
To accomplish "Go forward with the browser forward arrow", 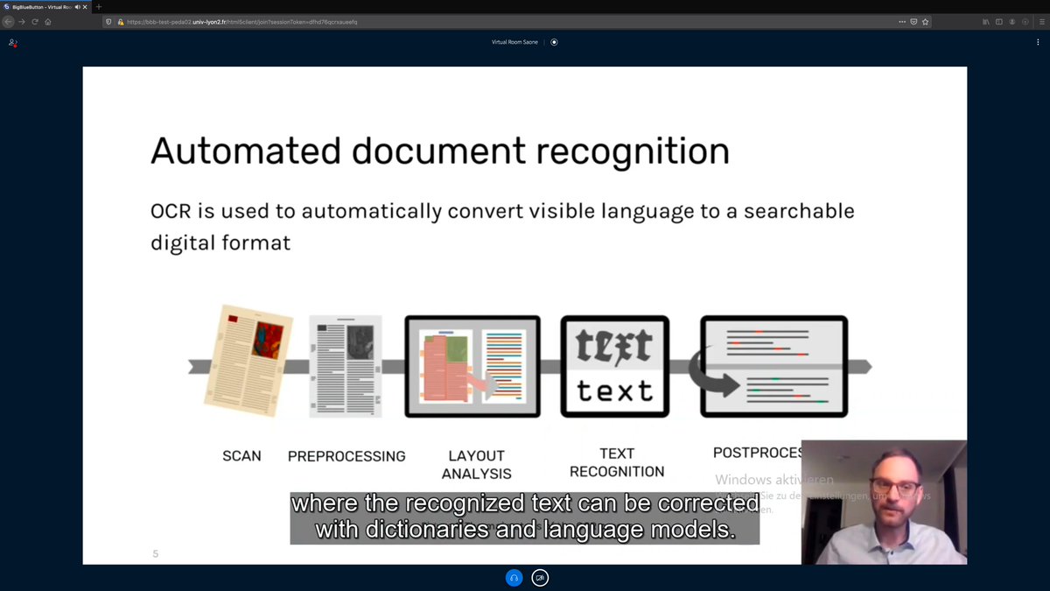I will pos(22,21).
